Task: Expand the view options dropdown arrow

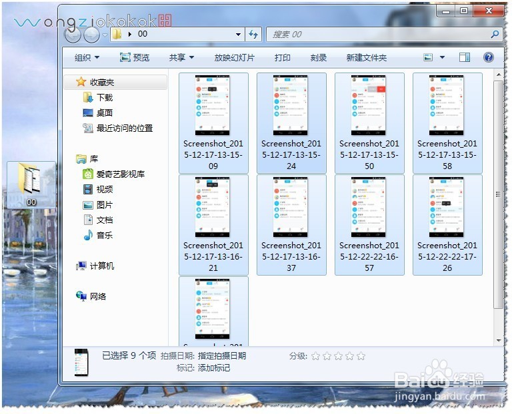Action: coord(442,58)
